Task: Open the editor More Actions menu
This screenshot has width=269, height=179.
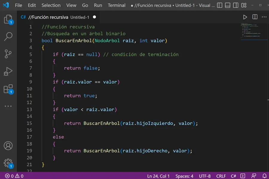Action: 264,17
